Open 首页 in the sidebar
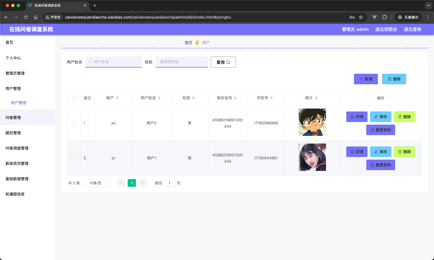 tap(27, 42)
